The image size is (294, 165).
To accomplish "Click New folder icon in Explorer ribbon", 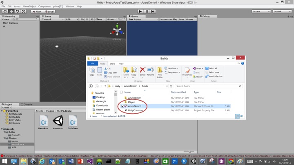I will pyautogui.click(x=160, y=73).
